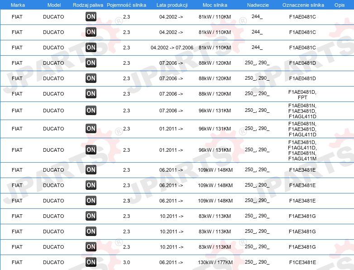The height and width of the screenshot is (270, 354).
Task: Select 'F1AE0481C' in the 04.2002 -> 07.2006 row
Action: pyautogui.click(x=302, y=48)
